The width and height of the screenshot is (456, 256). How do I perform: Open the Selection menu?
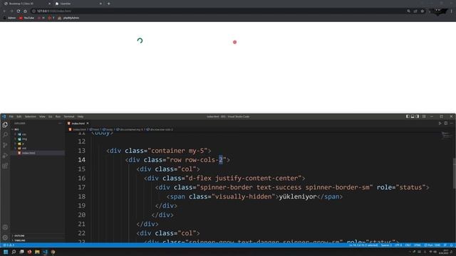[x=30, y=117]
